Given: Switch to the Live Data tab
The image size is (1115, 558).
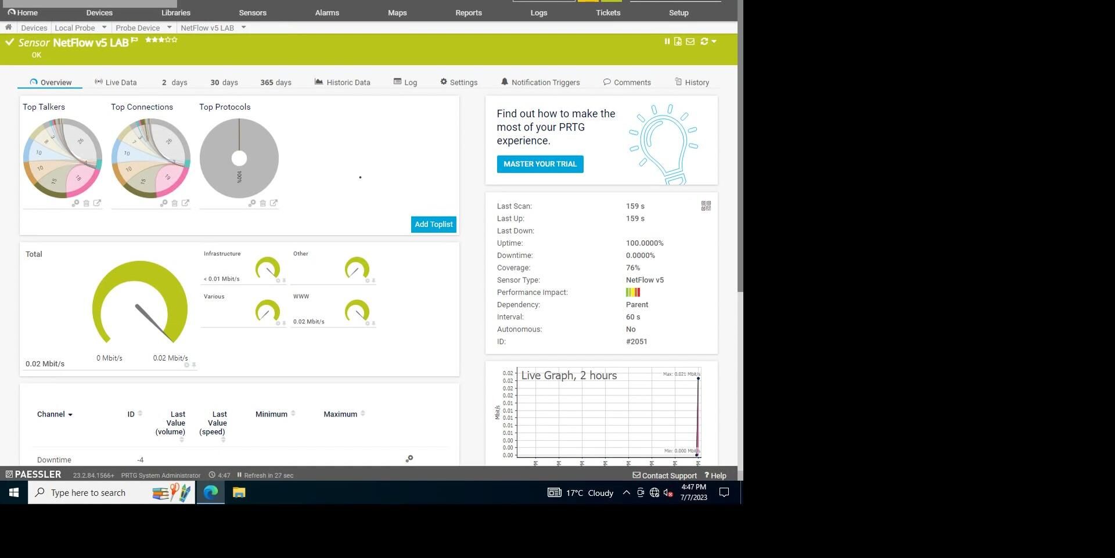Looking at the screenshot, I should [116, 82].
